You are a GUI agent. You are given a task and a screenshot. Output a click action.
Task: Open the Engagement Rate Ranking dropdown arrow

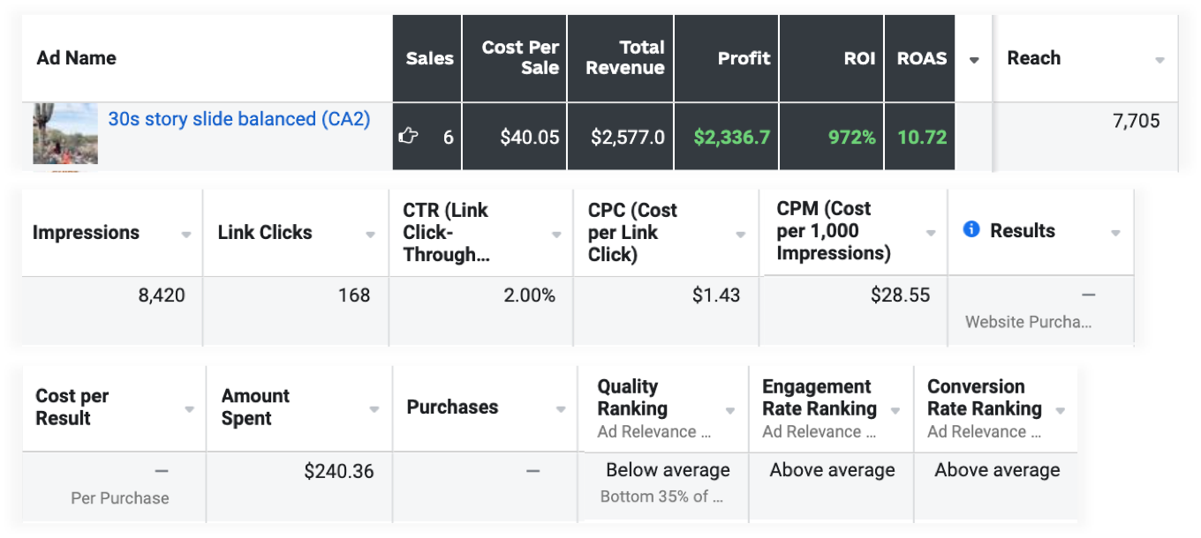click(x=895, y=411)
